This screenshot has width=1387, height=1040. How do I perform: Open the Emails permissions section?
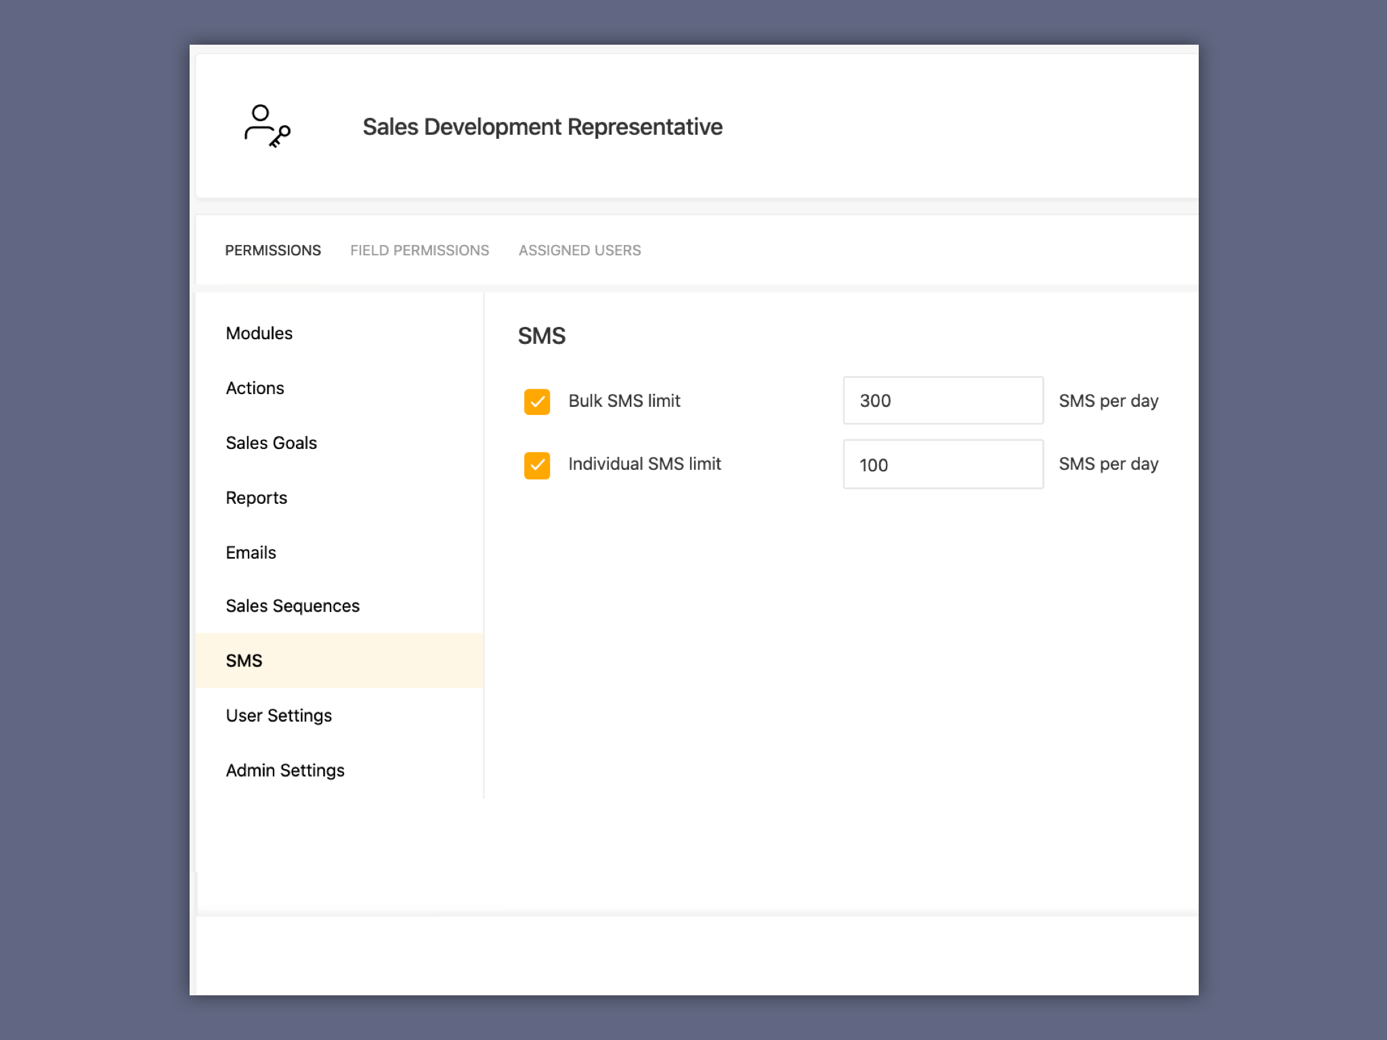[251, 552]
